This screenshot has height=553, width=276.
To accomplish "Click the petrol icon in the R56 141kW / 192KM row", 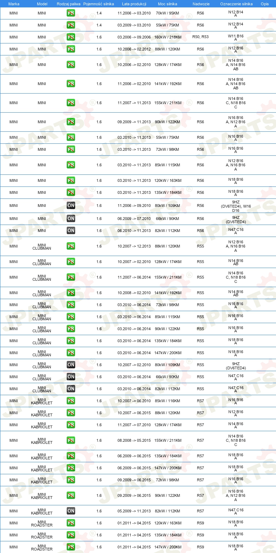I will coord(71,84).
